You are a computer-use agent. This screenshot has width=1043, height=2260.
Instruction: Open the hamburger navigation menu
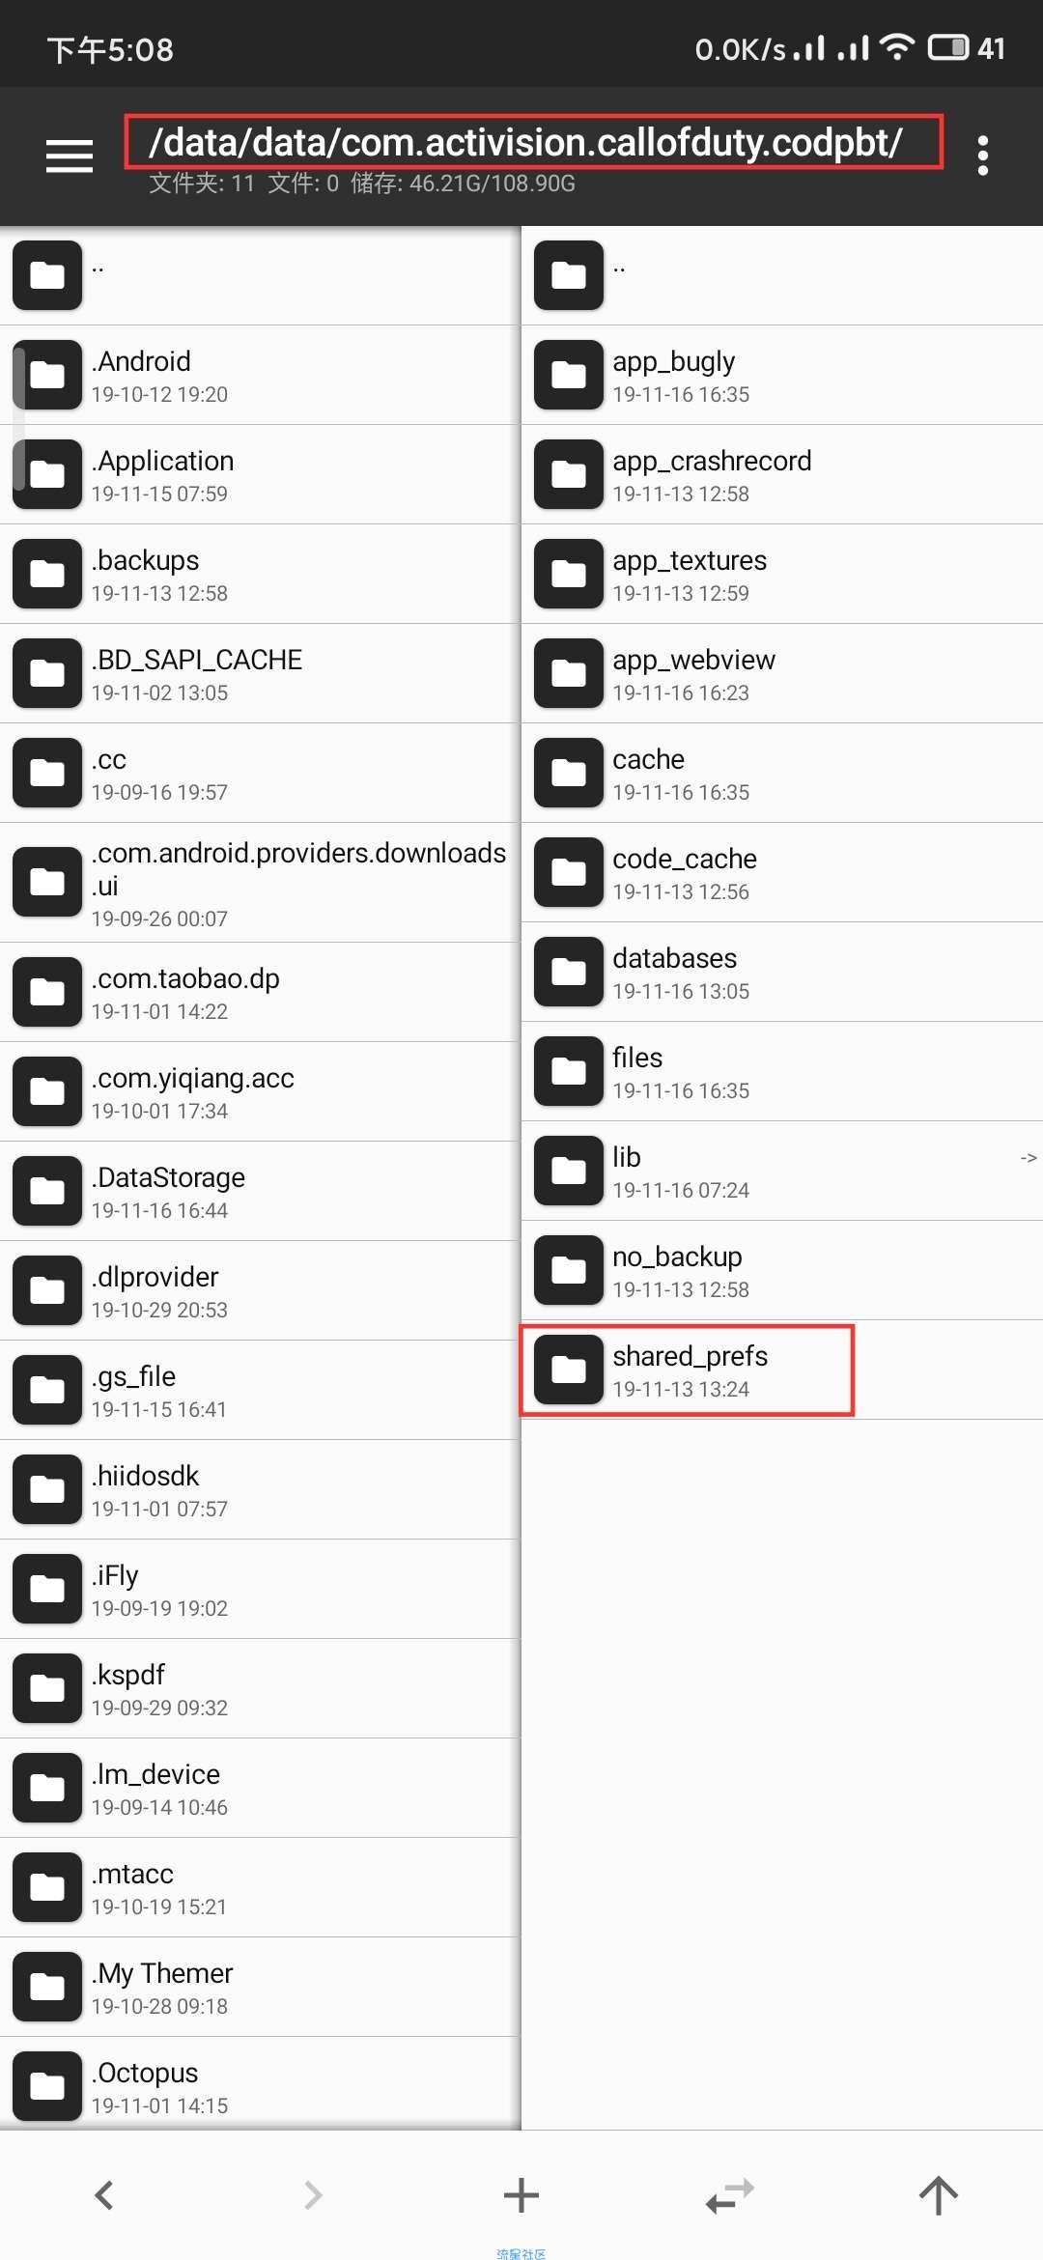pyautogui.click(x=70, y=155)
